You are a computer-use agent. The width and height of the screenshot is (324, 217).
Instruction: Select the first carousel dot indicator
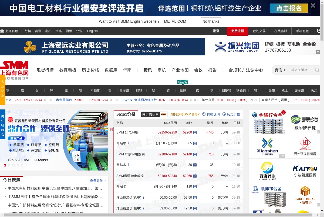click(x=5, y=165)
